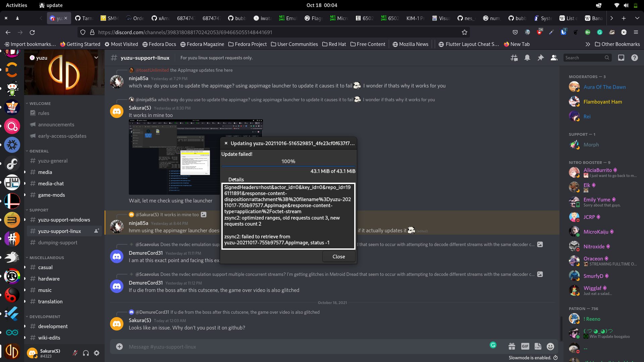
Task: Click Activities in the top bar
Action: click(16, 5)
